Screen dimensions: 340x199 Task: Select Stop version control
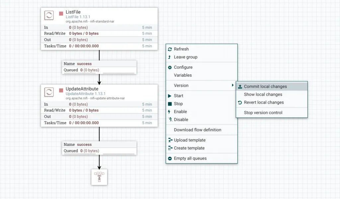(x=263, y=113)
